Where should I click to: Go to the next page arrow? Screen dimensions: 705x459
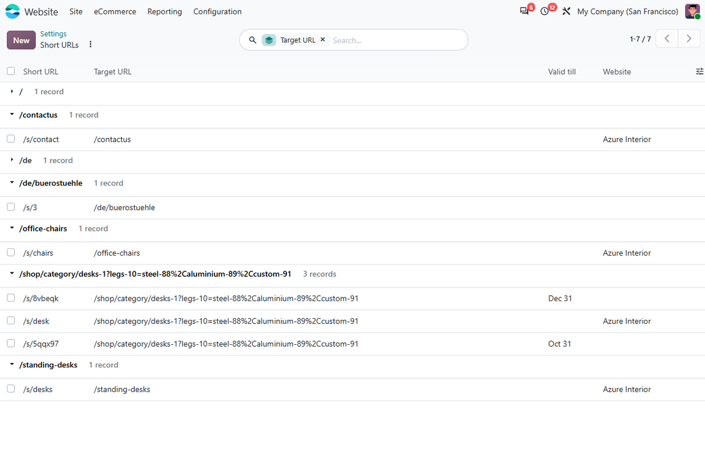coord(689,39)
